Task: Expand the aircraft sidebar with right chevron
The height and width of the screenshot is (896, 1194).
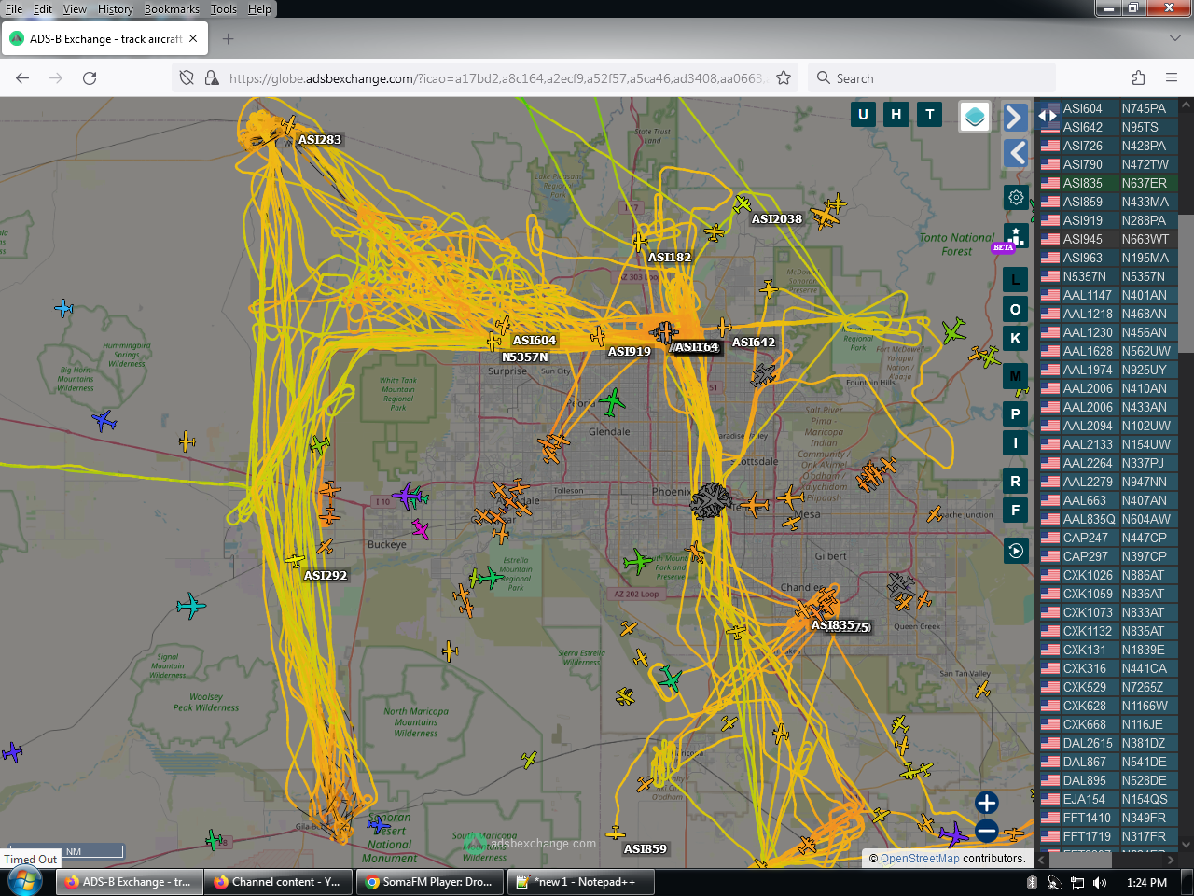Action: pos(1015,118)
